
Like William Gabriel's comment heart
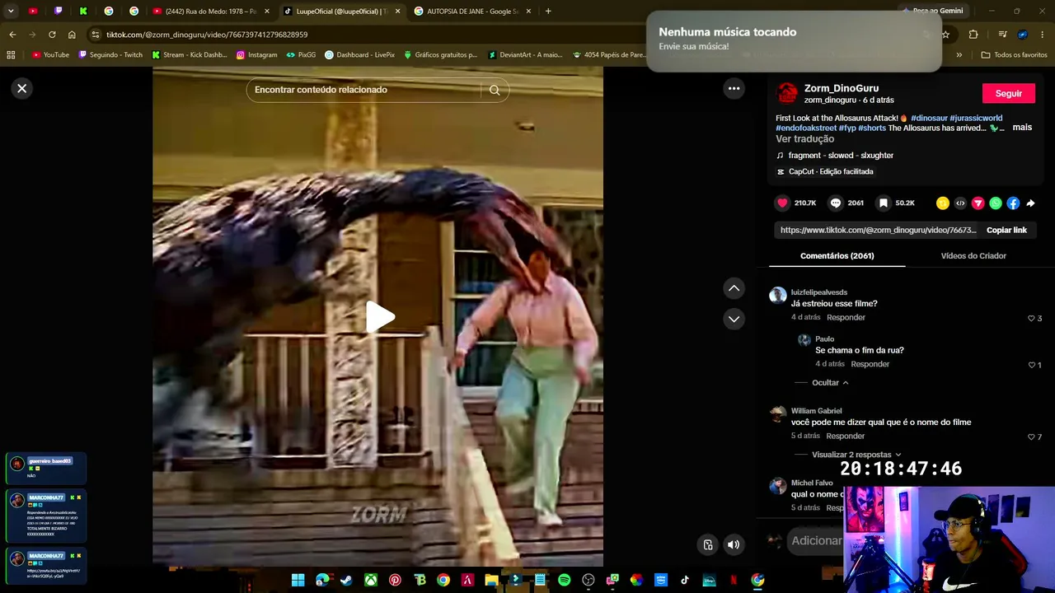pyautogui.click(x=1031, y=437)
